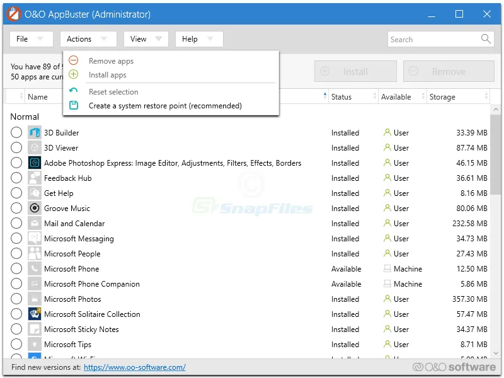Select the 3D Builder radio button
The image size is (504, 378).
point(16,132)
